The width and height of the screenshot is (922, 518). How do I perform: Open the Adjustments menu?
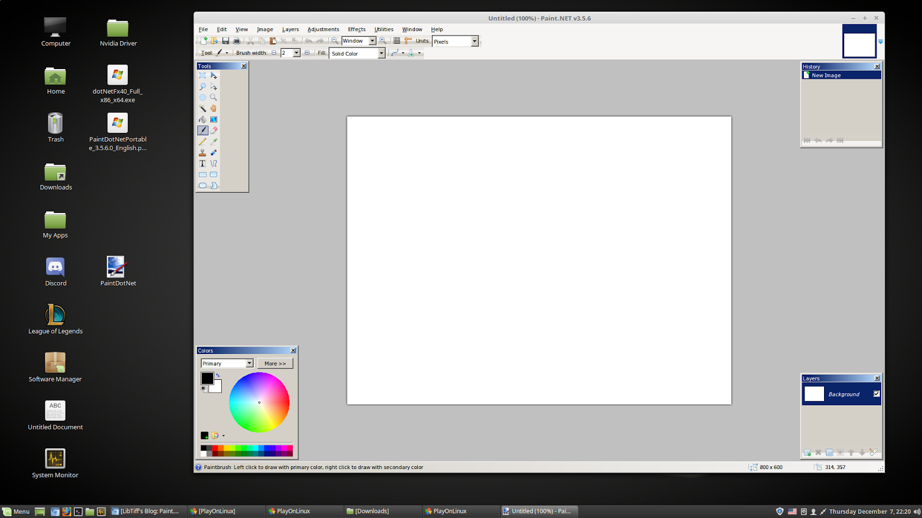tap(323, 29)
